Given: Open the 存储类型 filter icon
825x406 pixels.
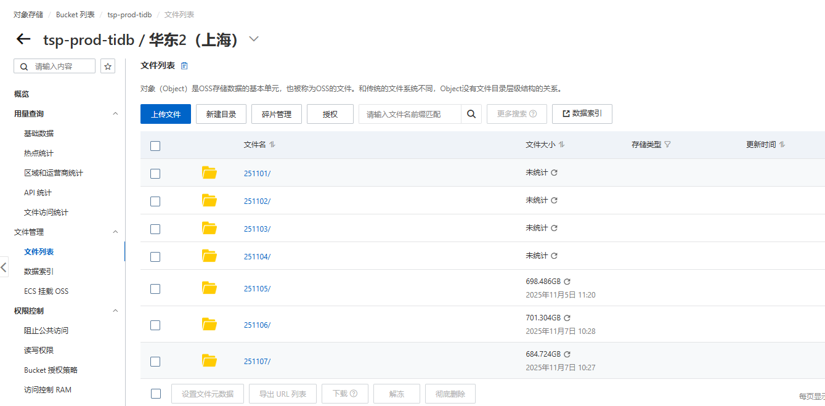Looking at the screenshot, I should 667,145.
